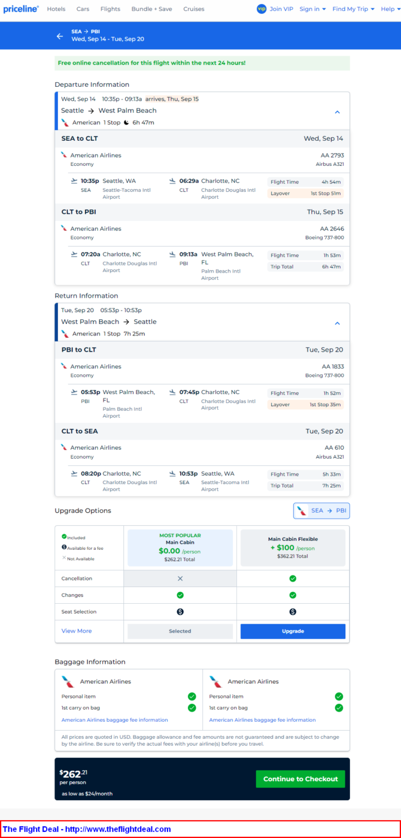401x838 pixels.
Task: Click right baggage 1st carry on bag check
Action: pos(339,708)
